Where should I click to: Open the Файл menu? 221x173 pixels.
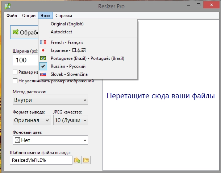[x=12, y=16]
